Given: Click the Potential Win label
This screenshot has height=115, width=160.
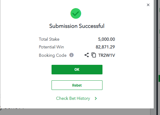Looking at the screenshot, I should (51, 47).
